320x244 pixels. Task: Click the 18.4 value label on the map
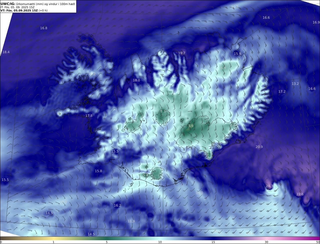[6, 52]
